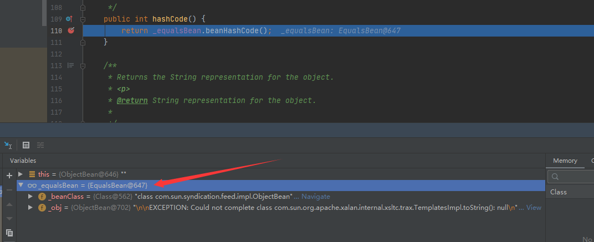Screen dimensions: 594x242
Task: Click the View link for _obj value
Action: point(534,208)
